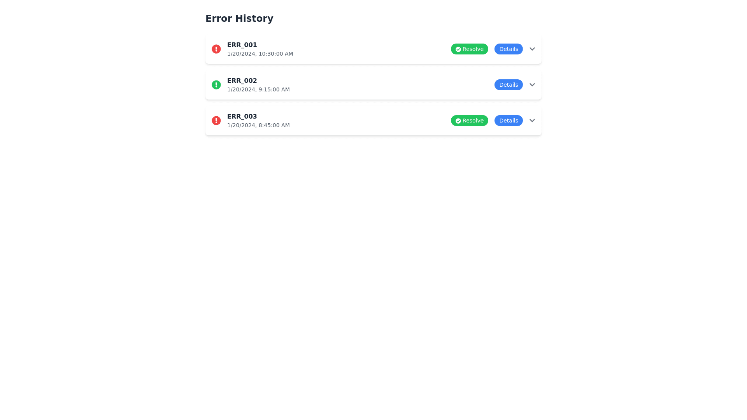The image size is (747, 420).
Task: Click the checkmark icon in ERR_003's Resolve button
Action: coord(458,121)
